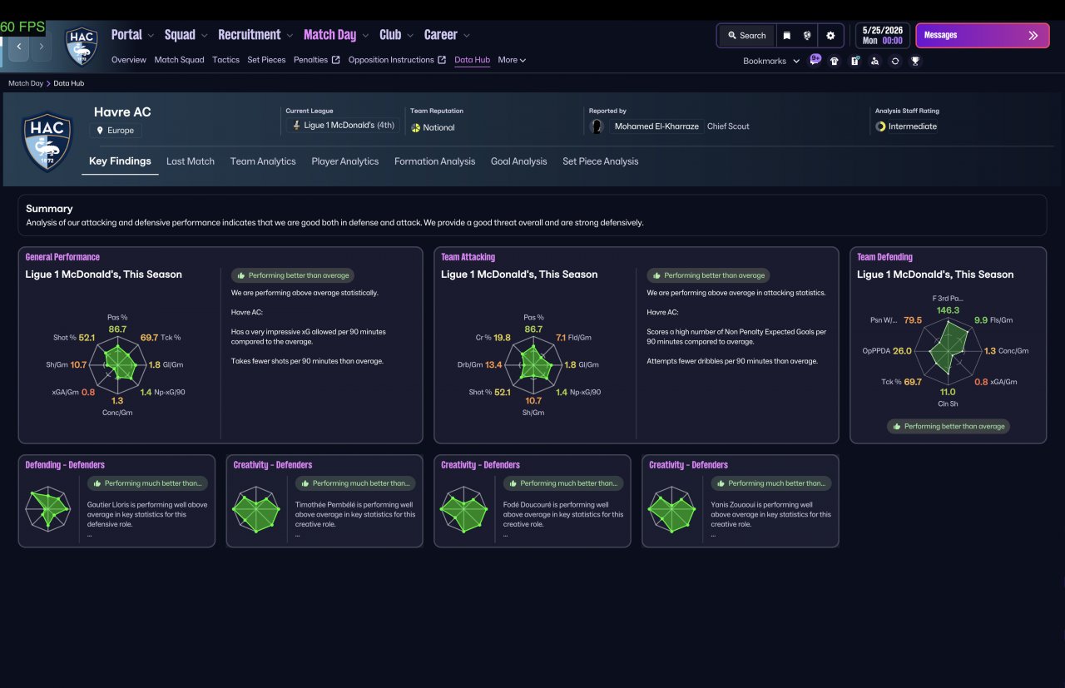Click the bookmark icon next to Search
The image size is (1065, 688).
pyautogui.click(x=786, y=36)
